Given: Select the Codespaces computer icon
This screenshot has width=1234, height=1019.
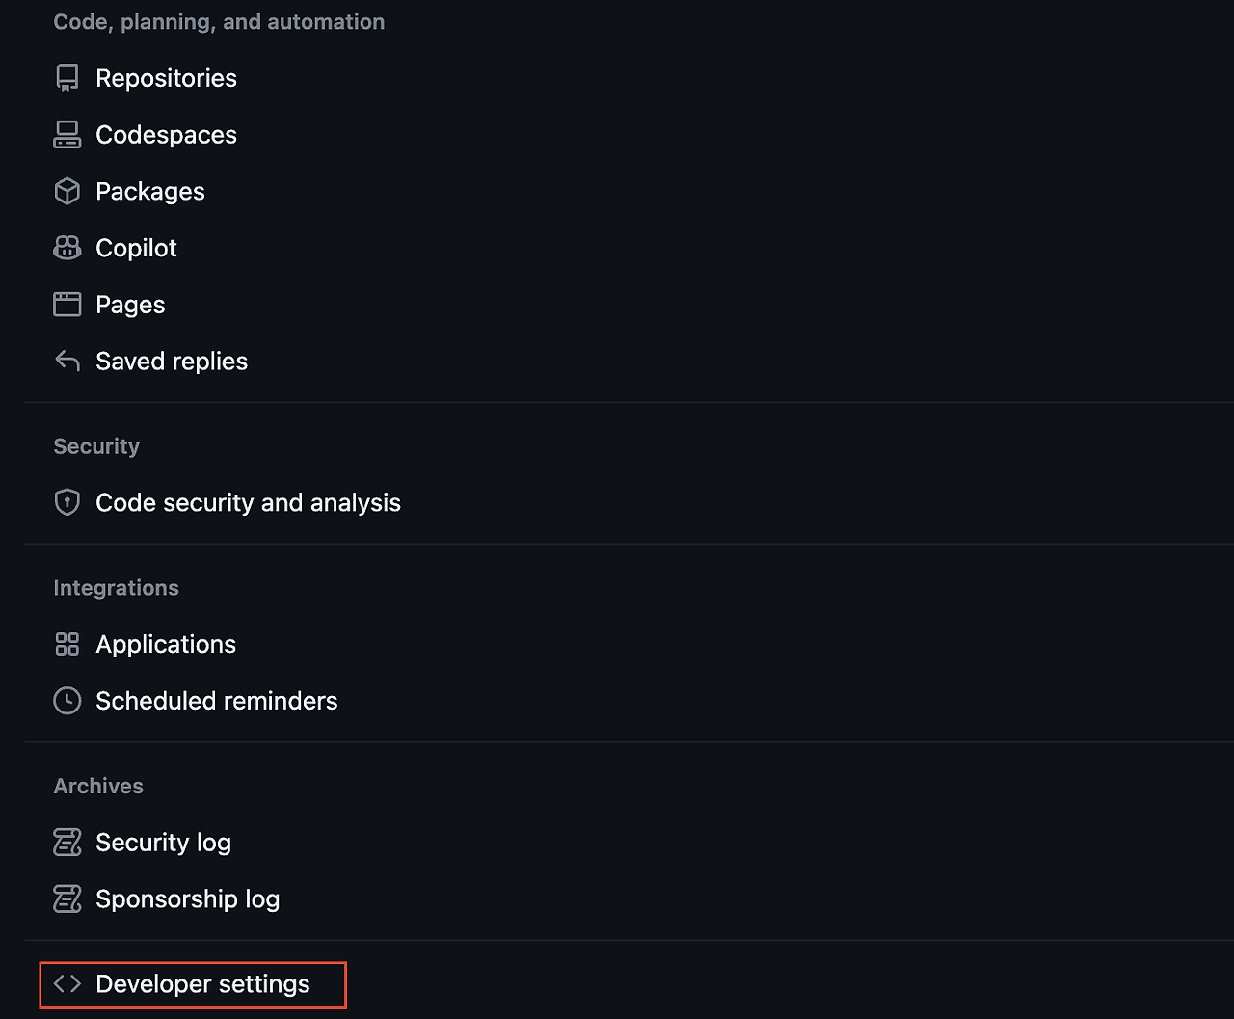Looking at the screenshot, I should point(67,134).
